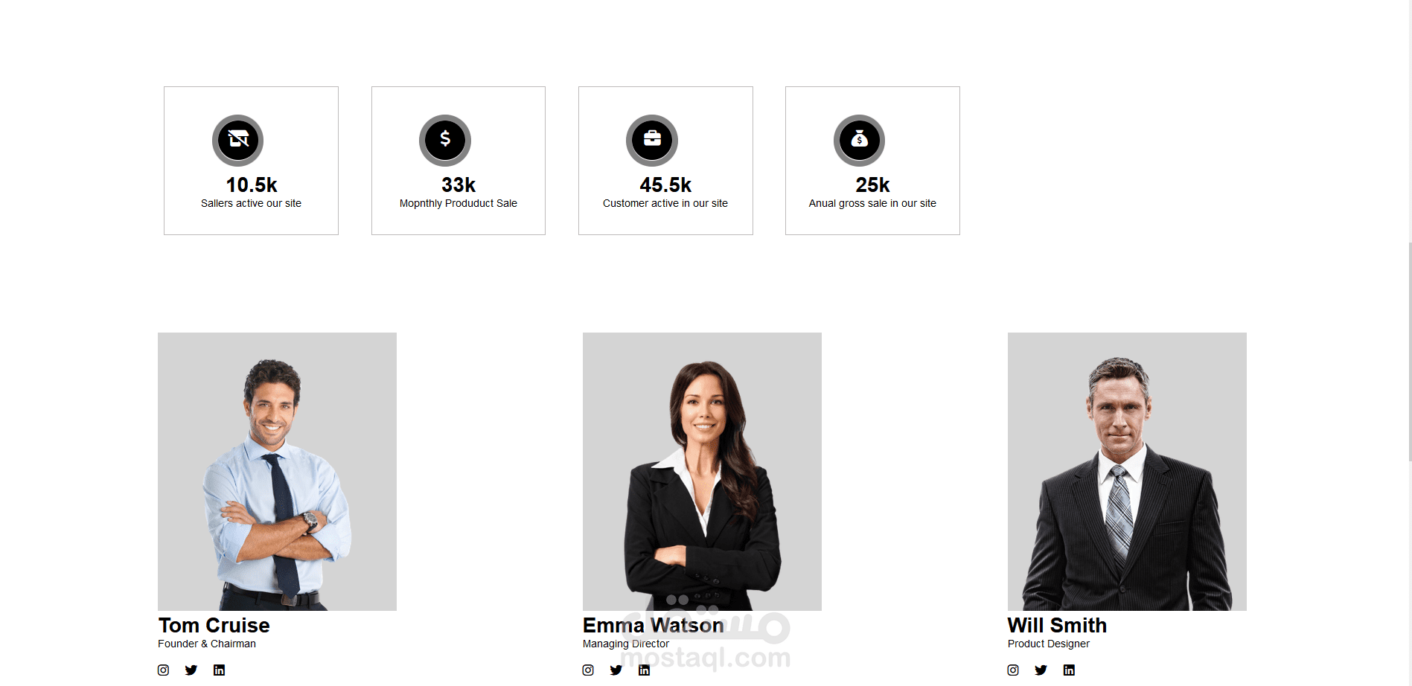Open Tom Cruise's Twitter icon
1412x686 pixels.
point(191,670)
